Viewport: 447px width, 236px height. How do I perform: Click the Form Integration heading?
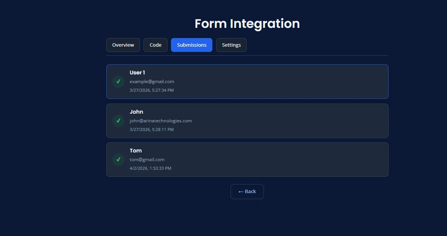pyautogui.click(x=247, y=23)
